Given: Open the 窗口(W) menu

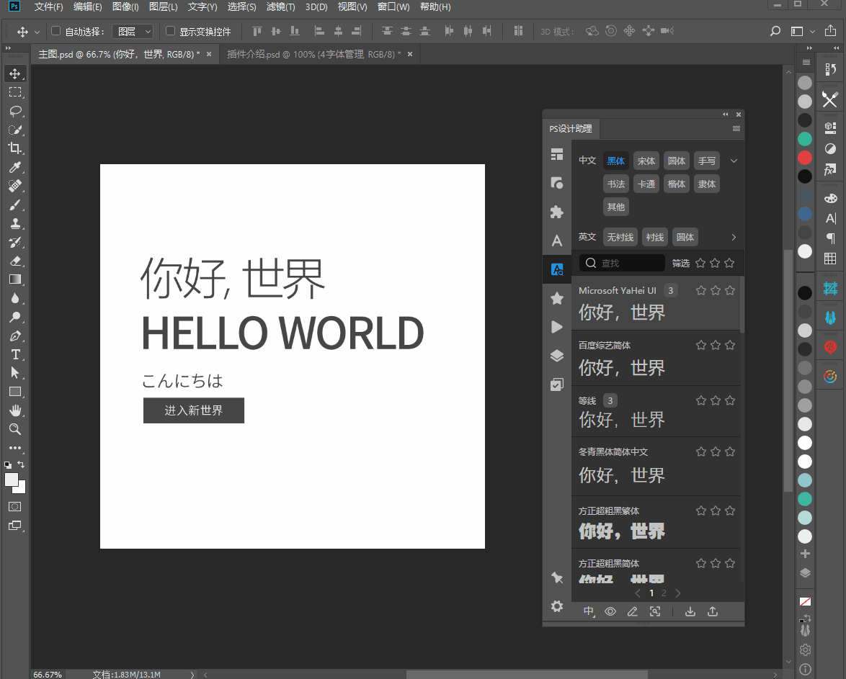Looking at the screenshot, I should 393,7.
